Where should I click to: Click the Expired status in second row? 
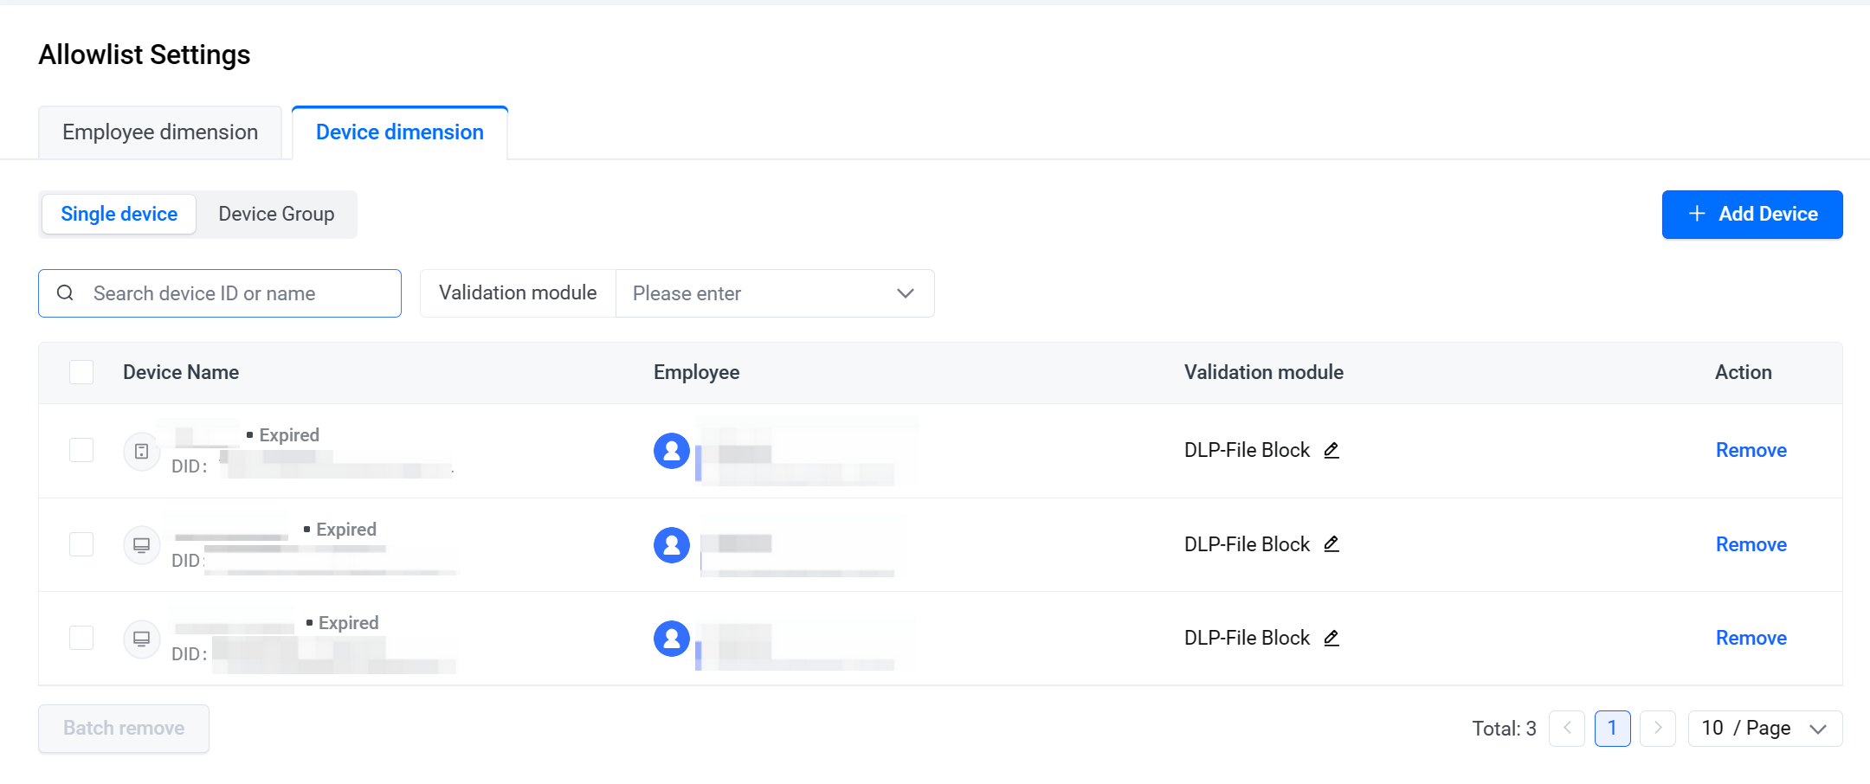346,530
